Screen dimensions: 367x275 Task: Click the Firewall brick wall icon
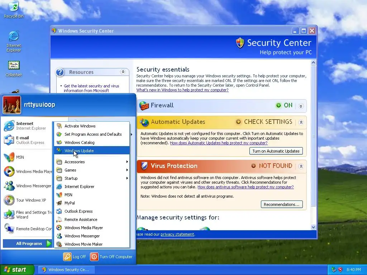coord(144,106)
